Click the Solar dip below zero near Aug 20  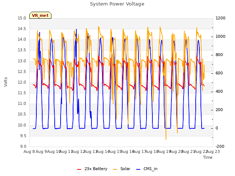[x=177, y=132]
